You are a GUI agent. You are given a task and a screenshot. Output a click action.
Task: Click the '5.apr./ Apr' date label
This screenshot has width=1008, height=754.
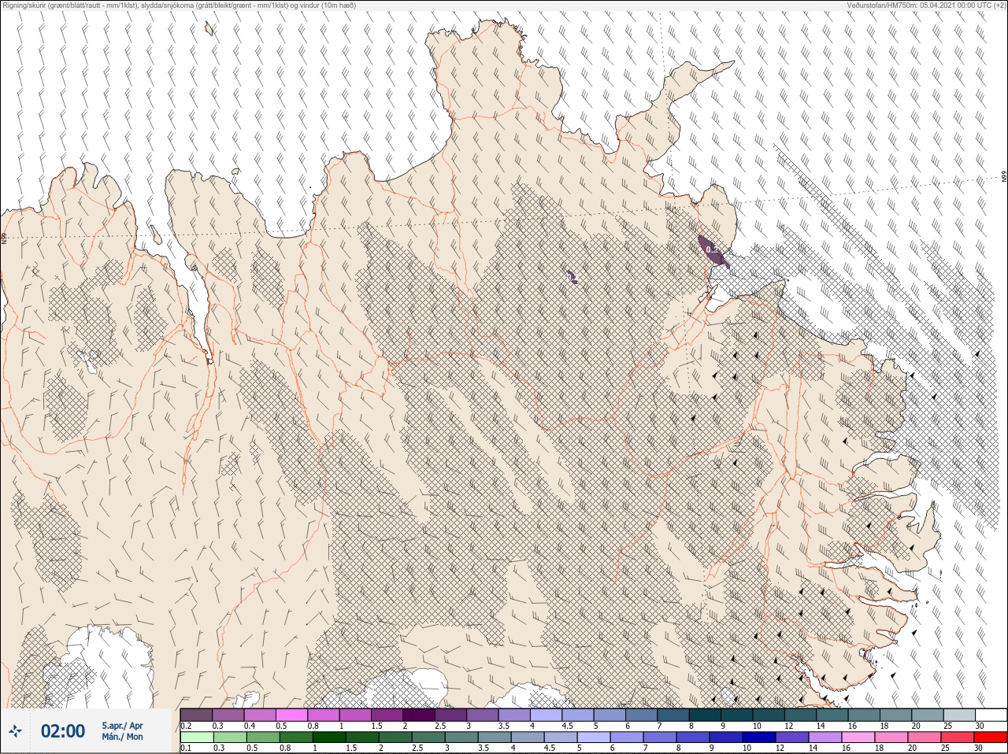(x=122, y=726)
